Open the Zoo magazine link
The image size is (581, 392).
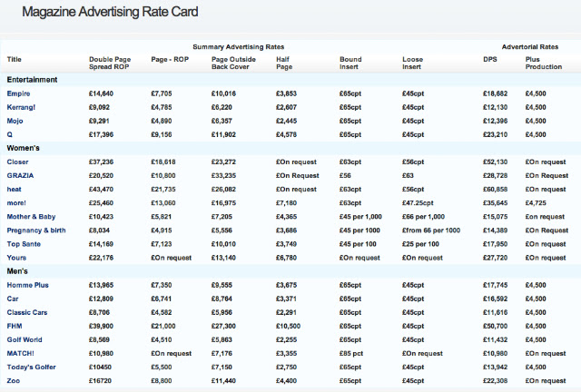(14, 381)
